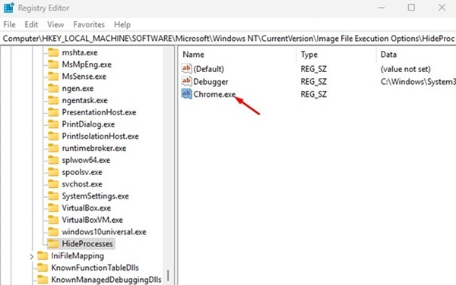Expand the IniFileMapping key
The height and width of the screenshot is (285, 456).
tap(31, 256)
